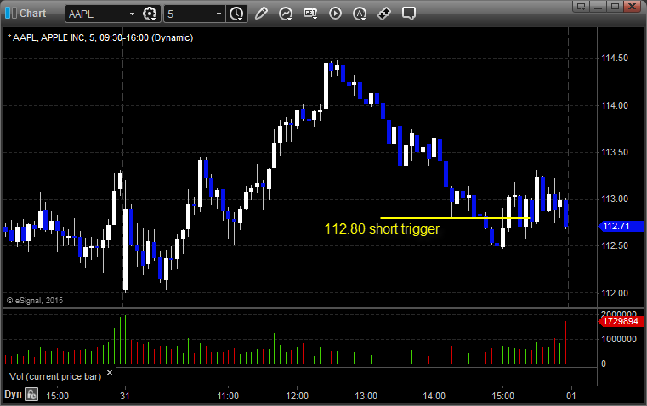Click the 13:00 time axis label

366,396
